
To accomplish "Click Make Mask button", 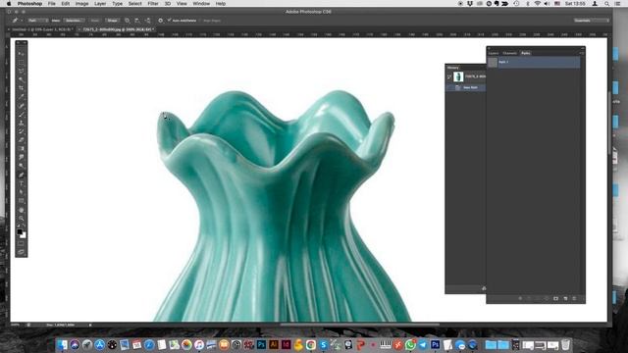I will (95, 21).
